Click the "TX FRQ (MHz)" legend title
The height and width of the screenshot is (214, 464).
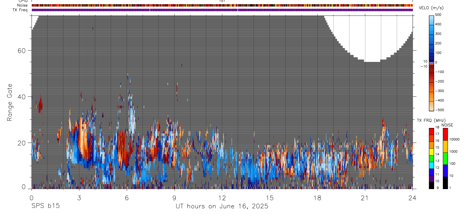(430, 120)
